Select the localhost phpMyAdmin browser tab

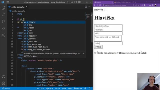[123, 2]
